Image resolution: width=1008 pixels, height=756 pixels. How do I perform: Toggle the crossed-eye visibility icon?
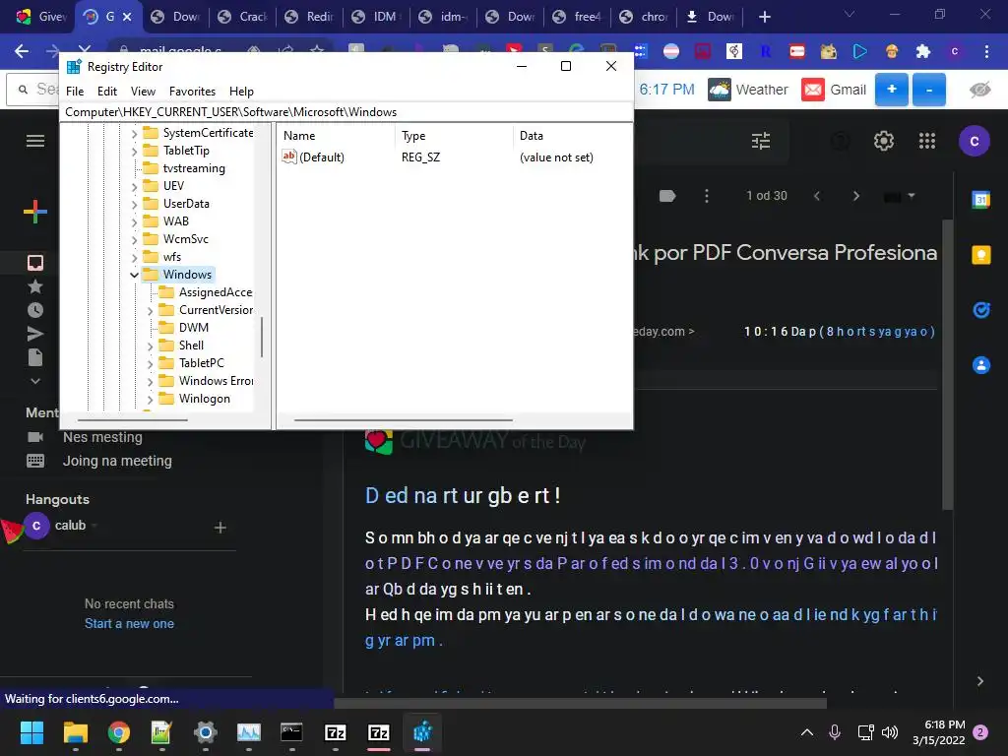[x=979, y=90]
